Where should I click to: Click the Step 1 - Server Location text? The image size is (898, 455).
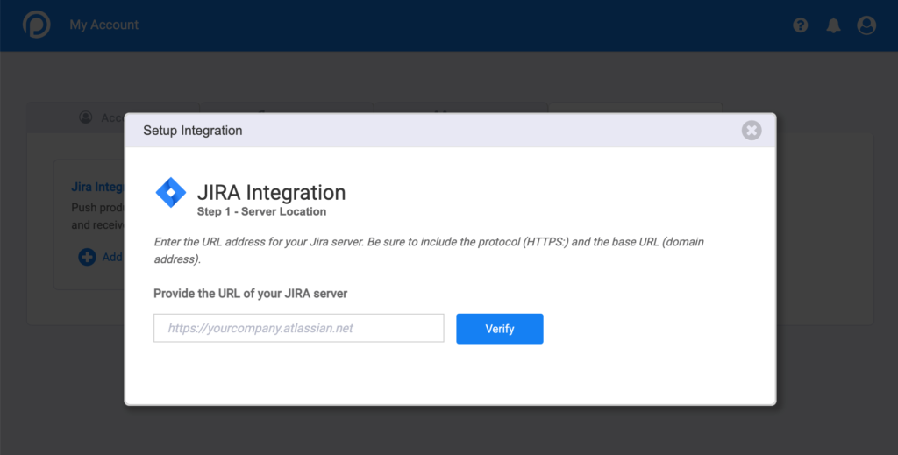coord(261,212)
